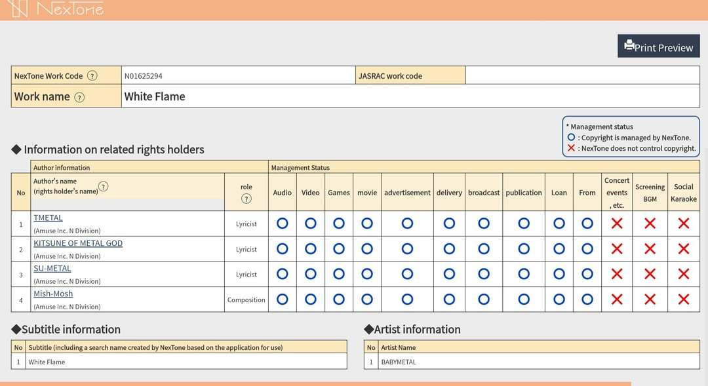Image resolution: width=708 pixels, height=386 pixels.
Task: Open the help icon under role header
Action: pyautogui.click(x=246, y=199)
